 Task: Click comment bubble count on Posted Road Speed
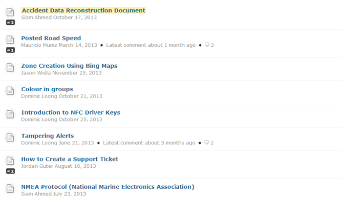[x=209, y=45]
